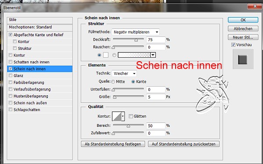The width and height of the screenshot is (263, 164).
Task: Click the gradient preview bar
Action: click(x=134, y=55)
